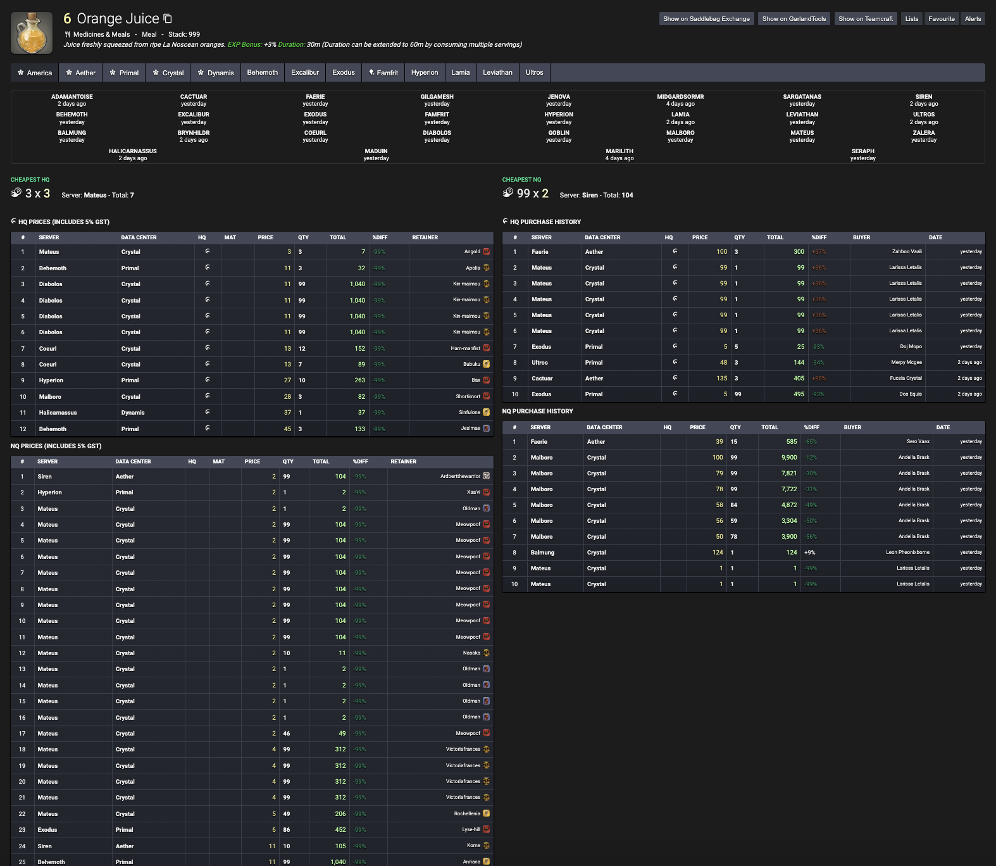Click the city icon next to retainer Ham-manfist
The image size is (996, 866).
coord(487,348)
